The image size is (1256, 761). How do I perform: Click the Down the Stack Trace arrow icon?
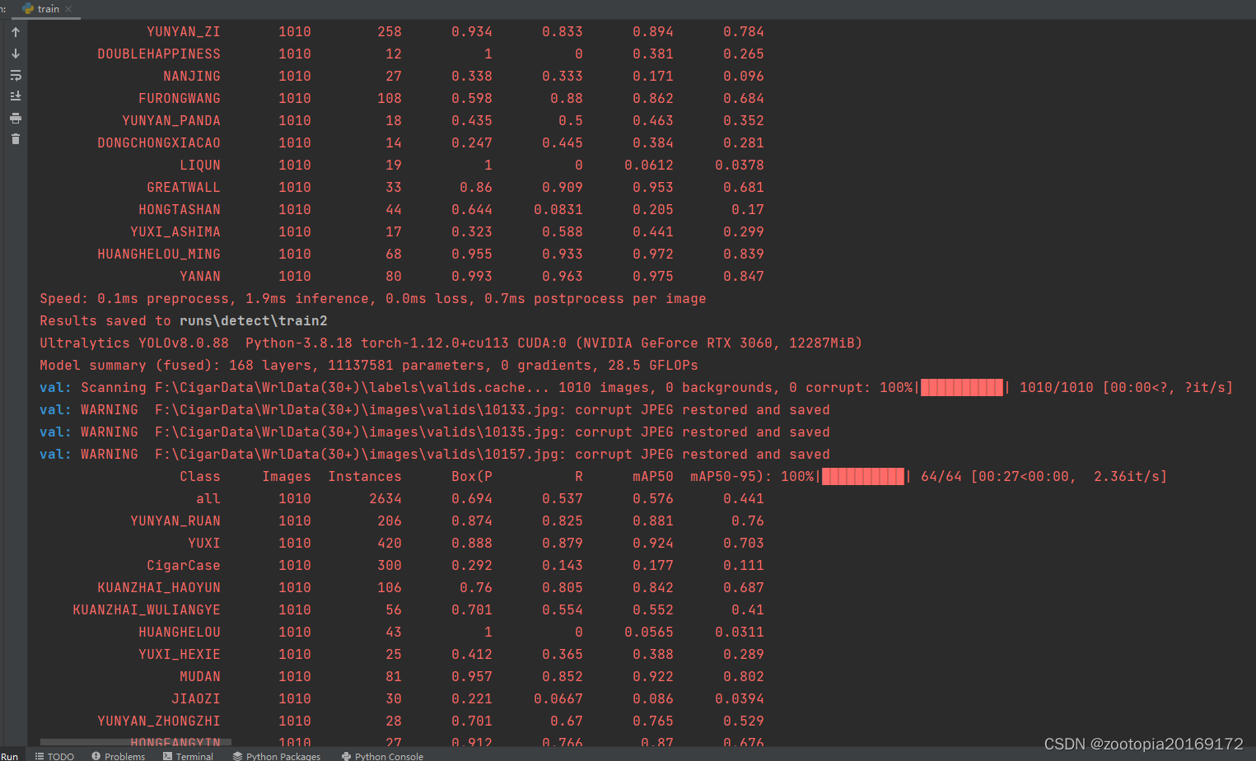coord(15,54)
